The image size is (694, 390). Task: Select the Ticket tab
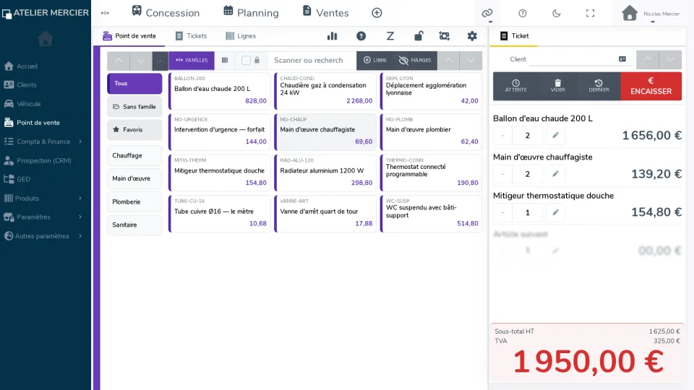pos(514,36)
